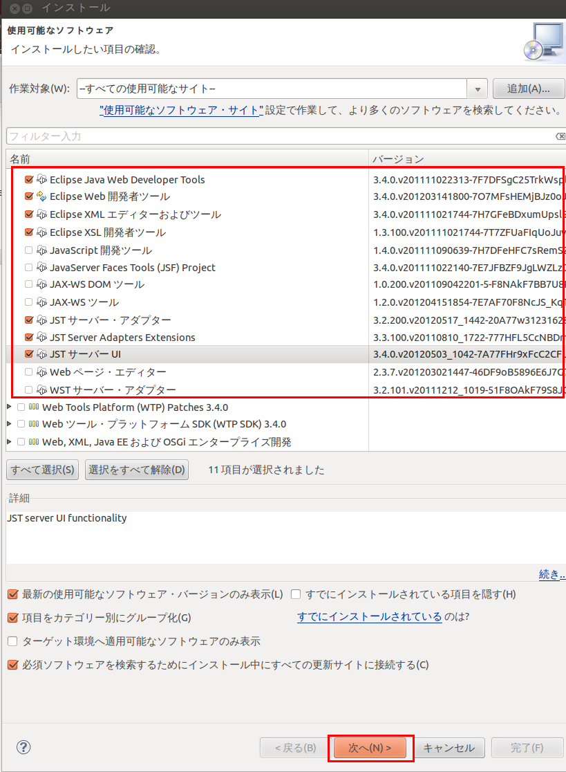Click the フィルター入力 text field

click(281, 136)
